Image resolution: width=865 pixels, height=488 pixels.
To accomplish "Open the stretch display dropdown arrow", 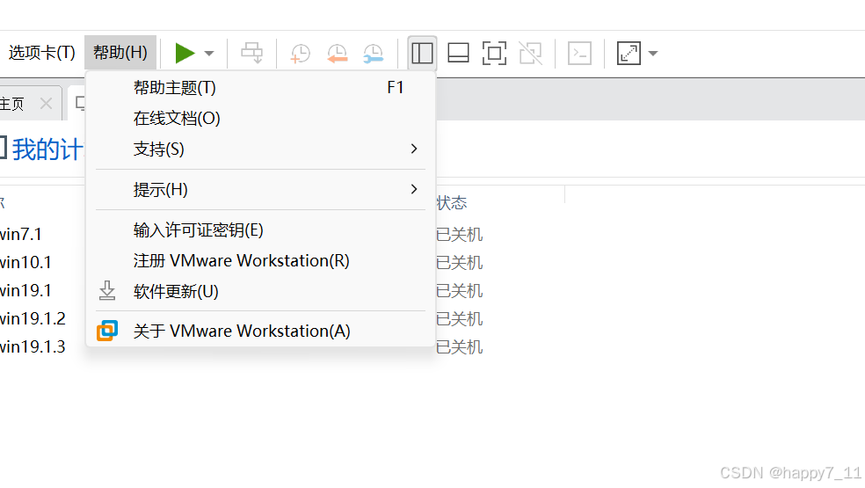I will pos(653,54).
